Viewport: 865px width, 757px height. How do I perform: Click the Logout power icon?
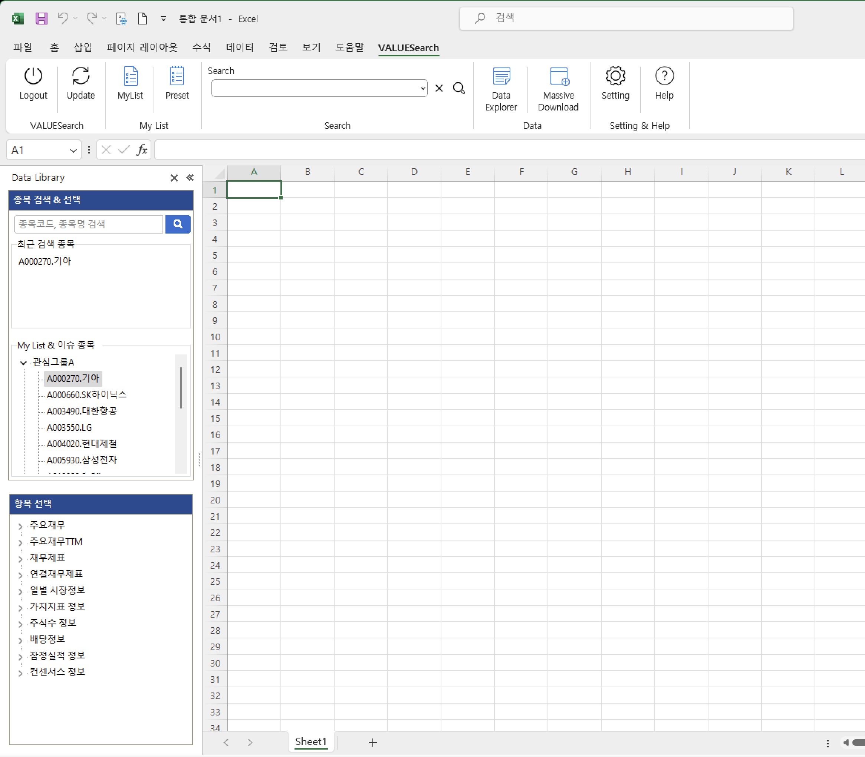[x=33, y=76]
